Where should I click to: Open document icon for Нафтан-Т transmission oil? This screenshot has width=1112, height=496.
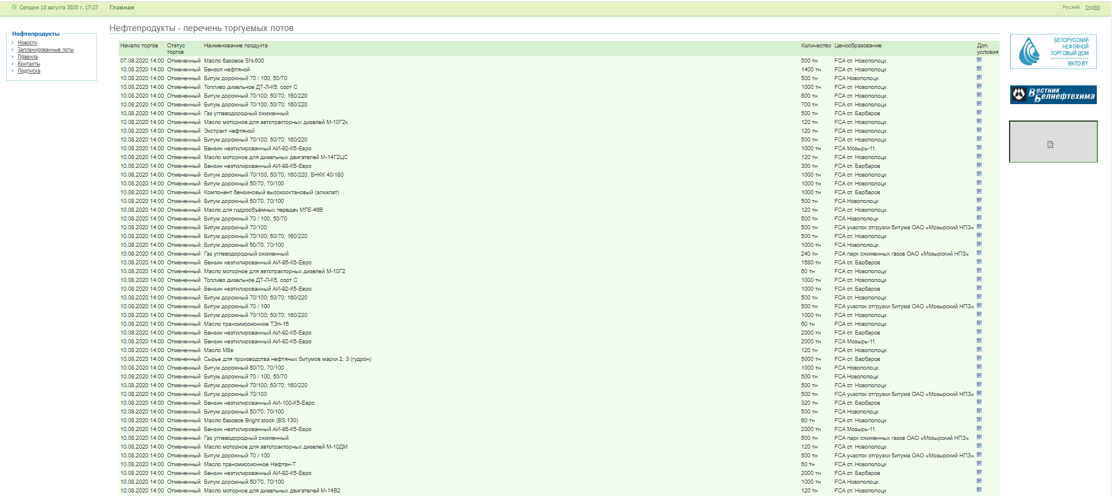(979, 463)
